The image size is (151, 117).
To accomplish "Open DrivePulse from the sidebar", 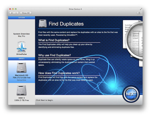I will click(x=22, y=48).
